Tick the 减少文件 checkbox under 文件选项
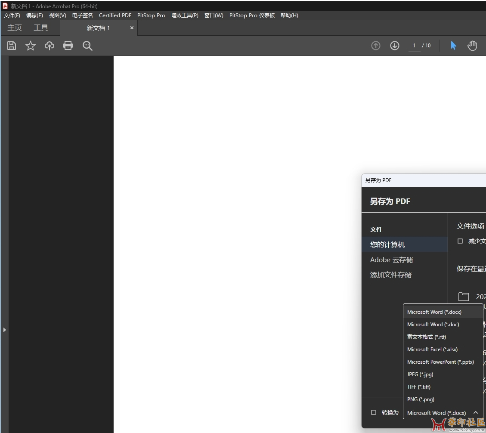 (460, 241)
